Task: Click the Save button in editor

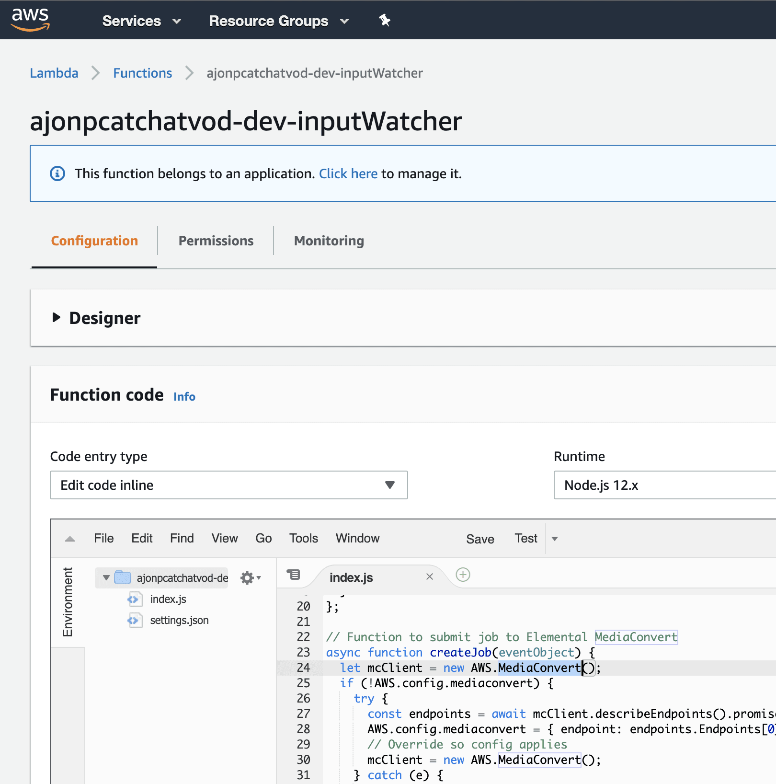Action: click(480, 539)
